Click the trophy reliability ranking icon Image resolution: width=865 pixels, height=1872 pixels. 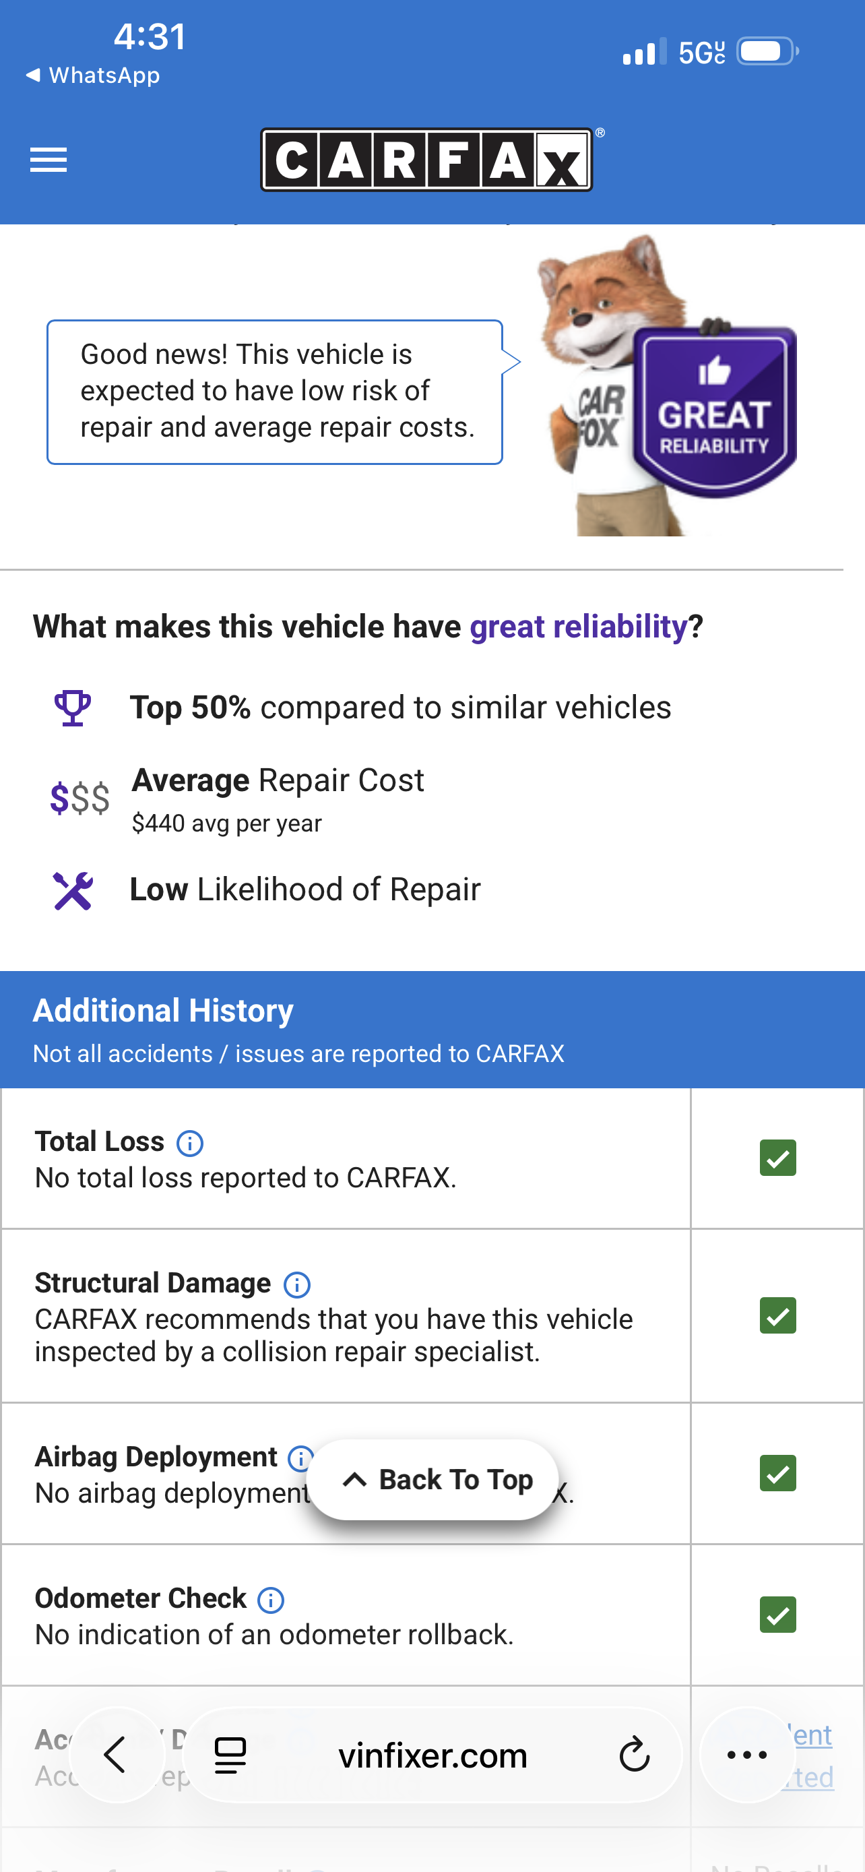[x=73, y=706]
